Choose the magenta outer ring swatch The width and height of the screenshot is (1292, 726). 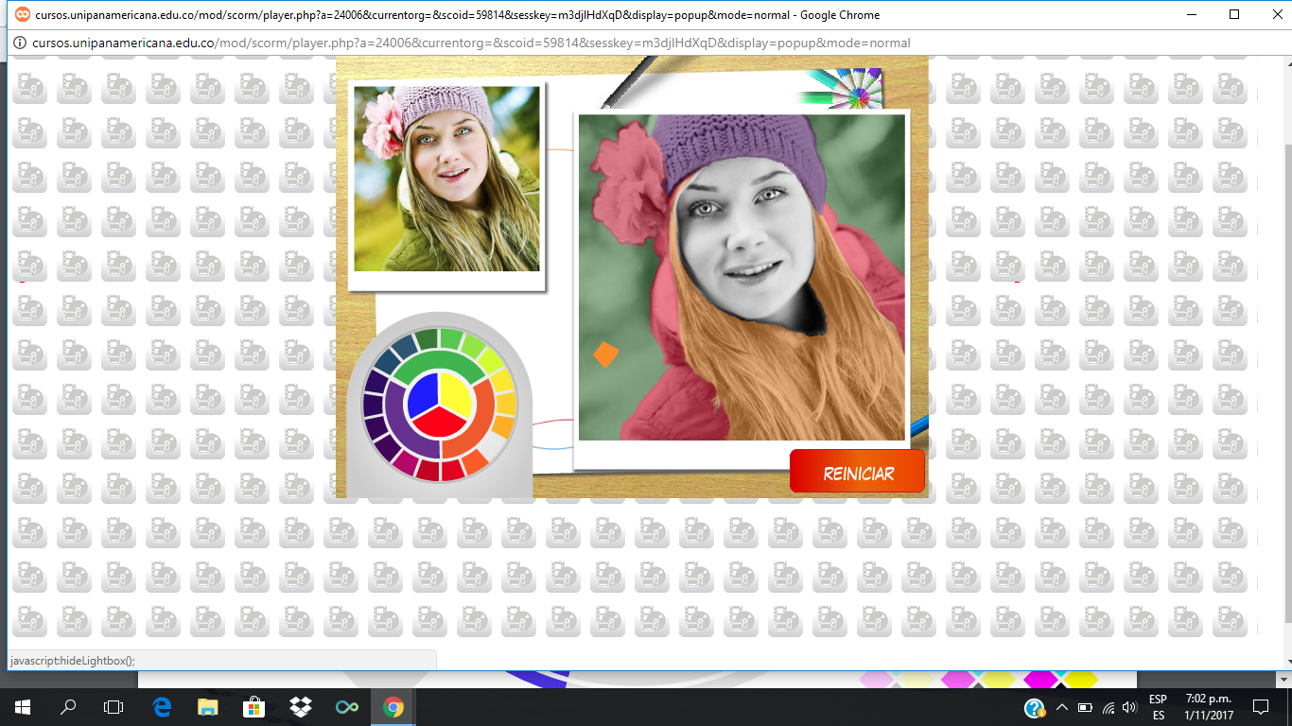[x=406, y=463]
